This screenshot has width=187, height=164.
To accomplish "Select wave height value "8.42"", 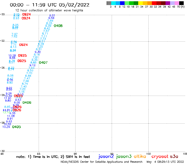I will click(x=47, y=28).
